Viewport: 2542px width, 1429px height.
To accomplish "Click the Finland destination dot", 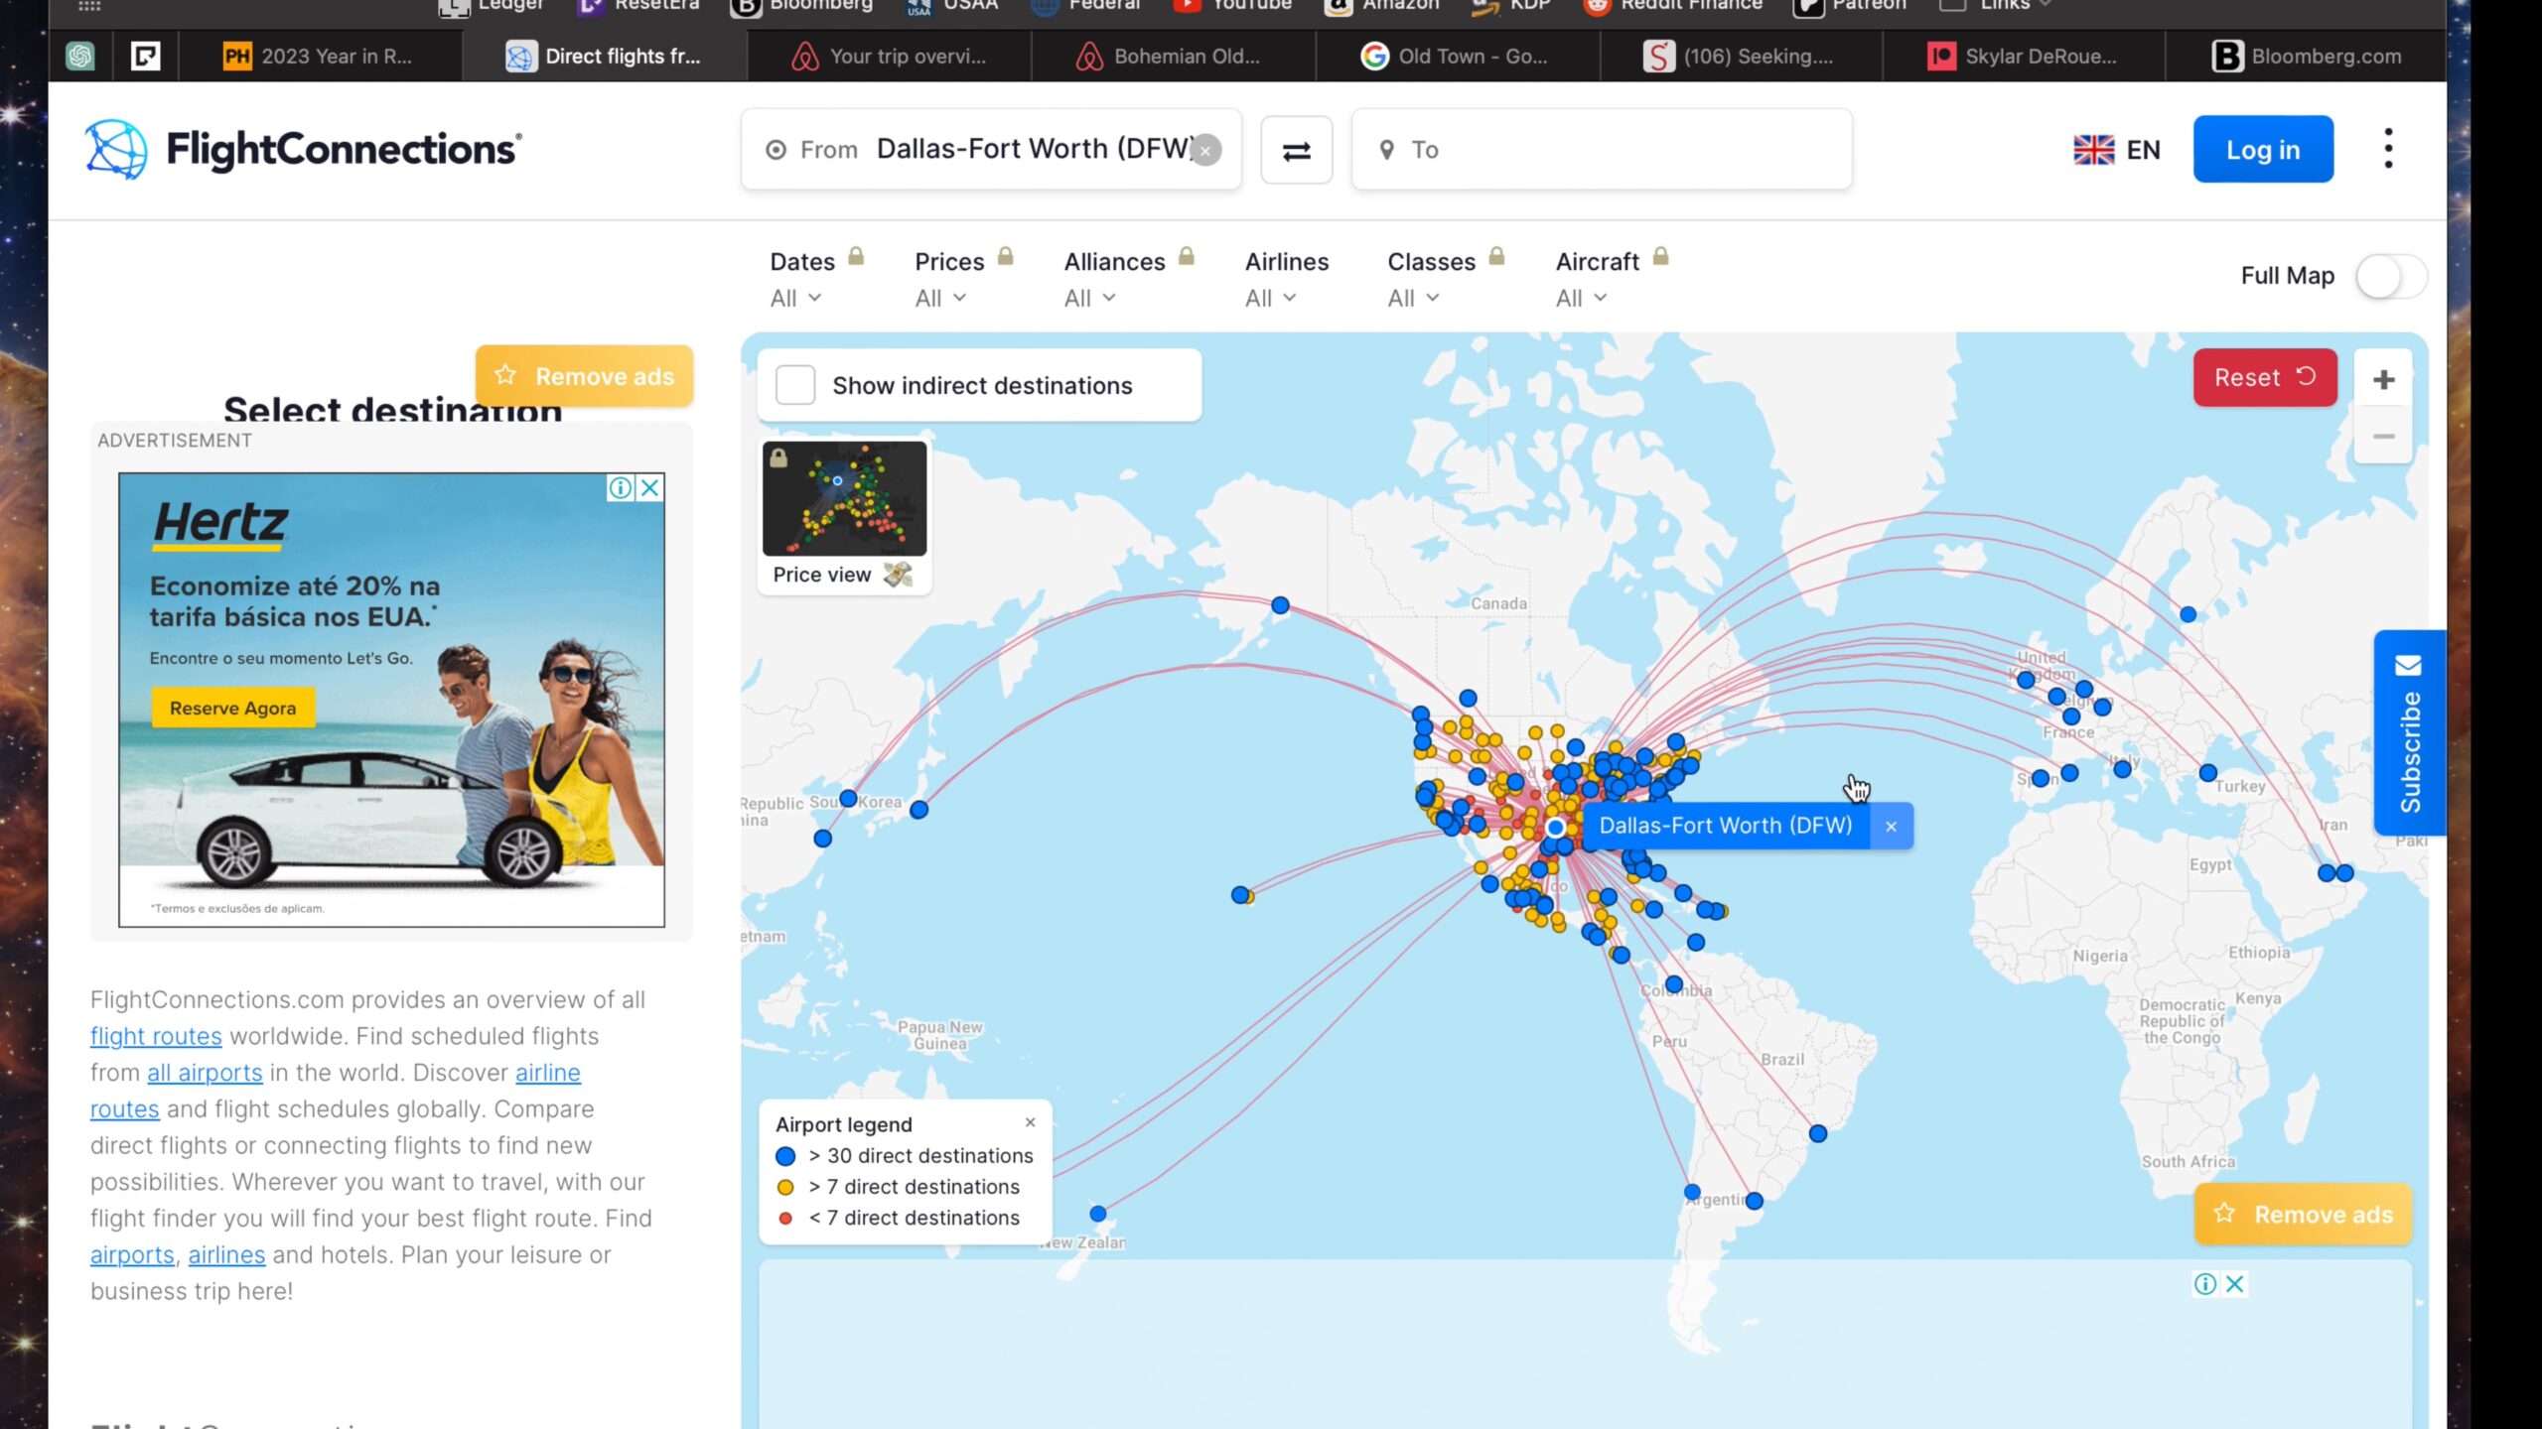I will (2188, 615).
